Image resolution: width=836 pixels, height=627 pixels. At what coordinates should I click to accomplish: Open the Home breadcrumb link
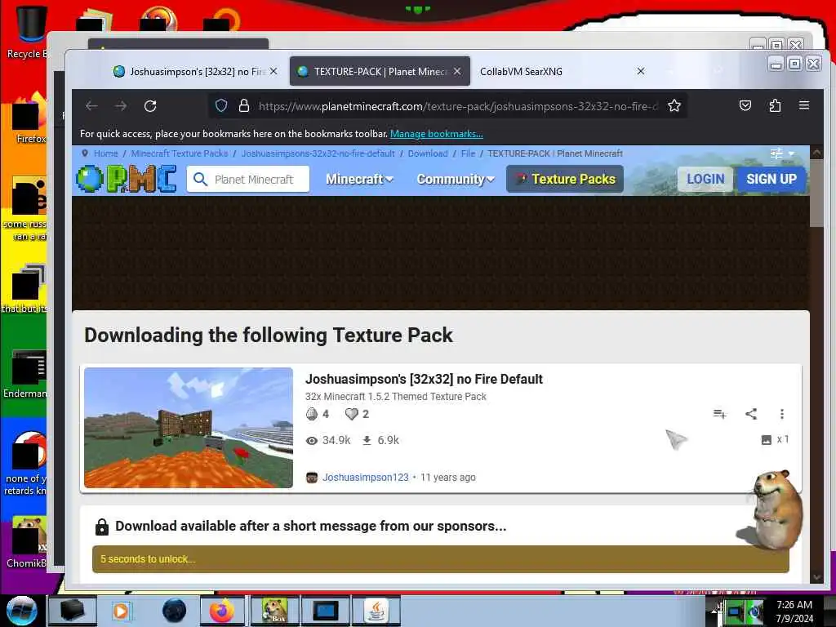[105, 153]
